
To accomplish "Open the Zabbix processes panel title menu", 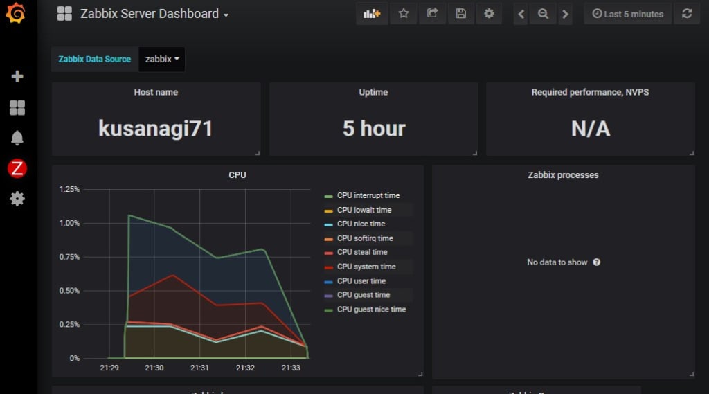I will coord(563,175).
